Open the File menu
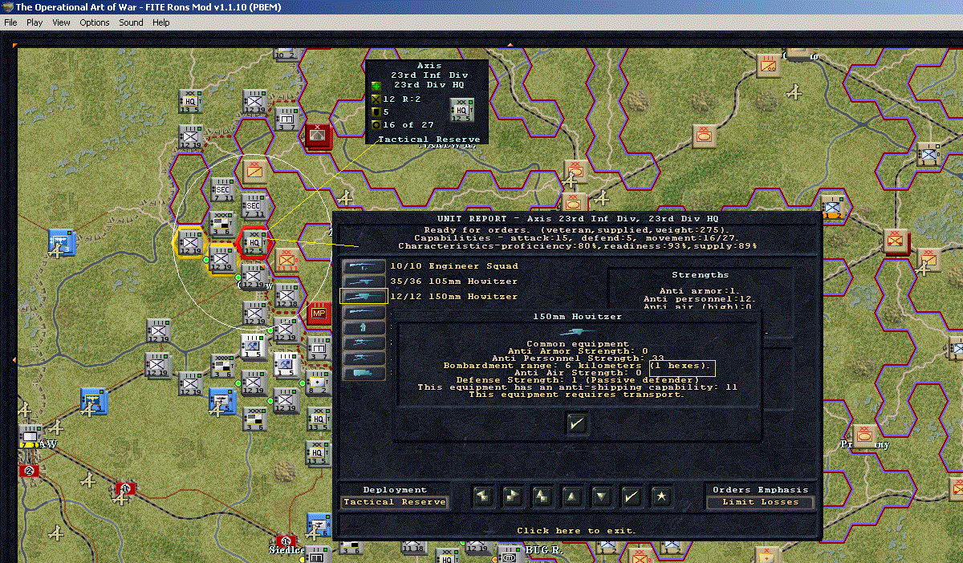Screen dimensions: 963x563 point(10,22)
